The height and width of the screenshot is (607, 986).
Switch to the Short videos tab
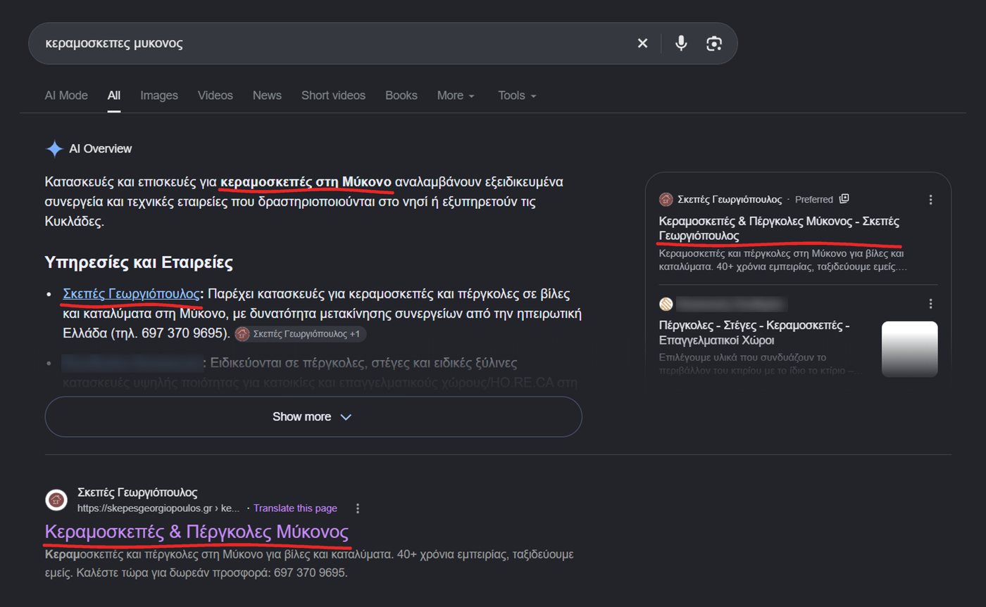[333, 96]
